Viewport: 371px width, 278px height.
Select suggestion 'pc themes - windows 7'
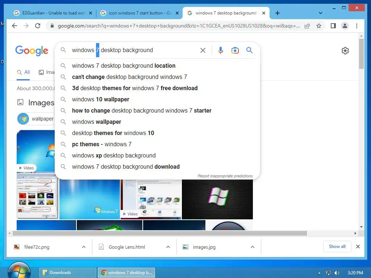click(157, 144)
